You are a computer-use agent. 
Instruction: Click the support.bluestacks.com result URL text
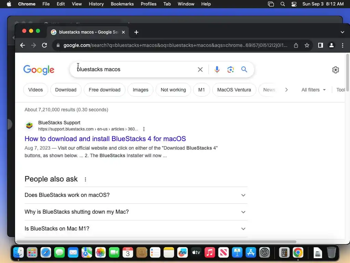88,129
